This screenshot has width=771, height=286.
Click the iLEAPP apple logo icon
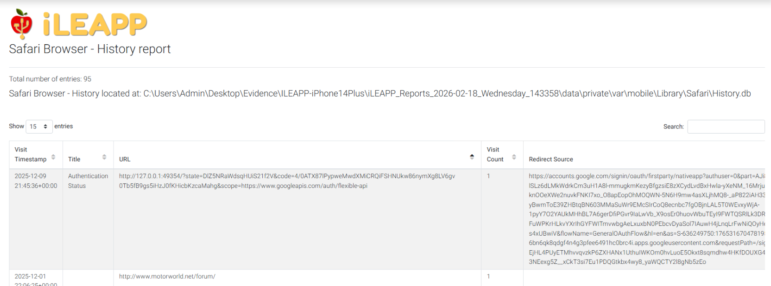click(21, 24)
